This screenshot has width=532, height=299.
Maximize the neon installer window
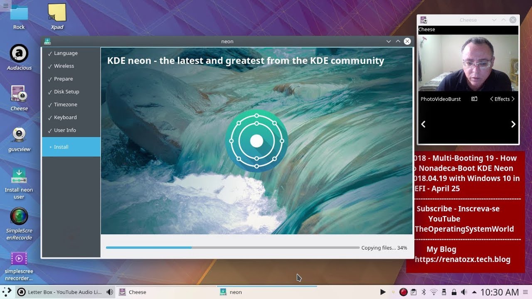(x=398, y=41)
